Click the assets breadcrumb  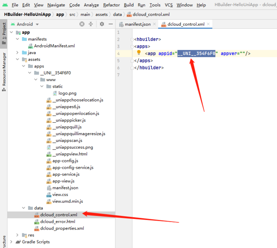[101, 14]
